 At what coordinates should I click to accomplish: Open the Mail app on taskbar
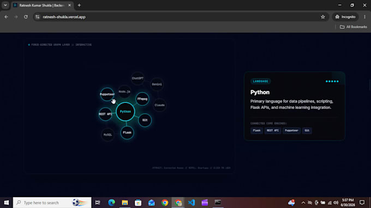coord(152,203)
